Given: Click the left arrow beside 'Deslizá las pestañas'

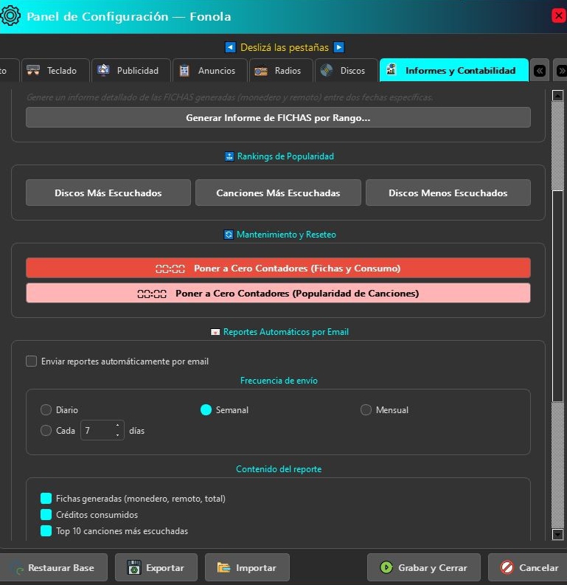Looking at the screenshot, I should pos(230,47).
